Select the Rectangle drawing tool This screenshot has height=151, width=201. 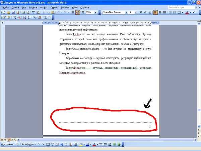point(48,144)
